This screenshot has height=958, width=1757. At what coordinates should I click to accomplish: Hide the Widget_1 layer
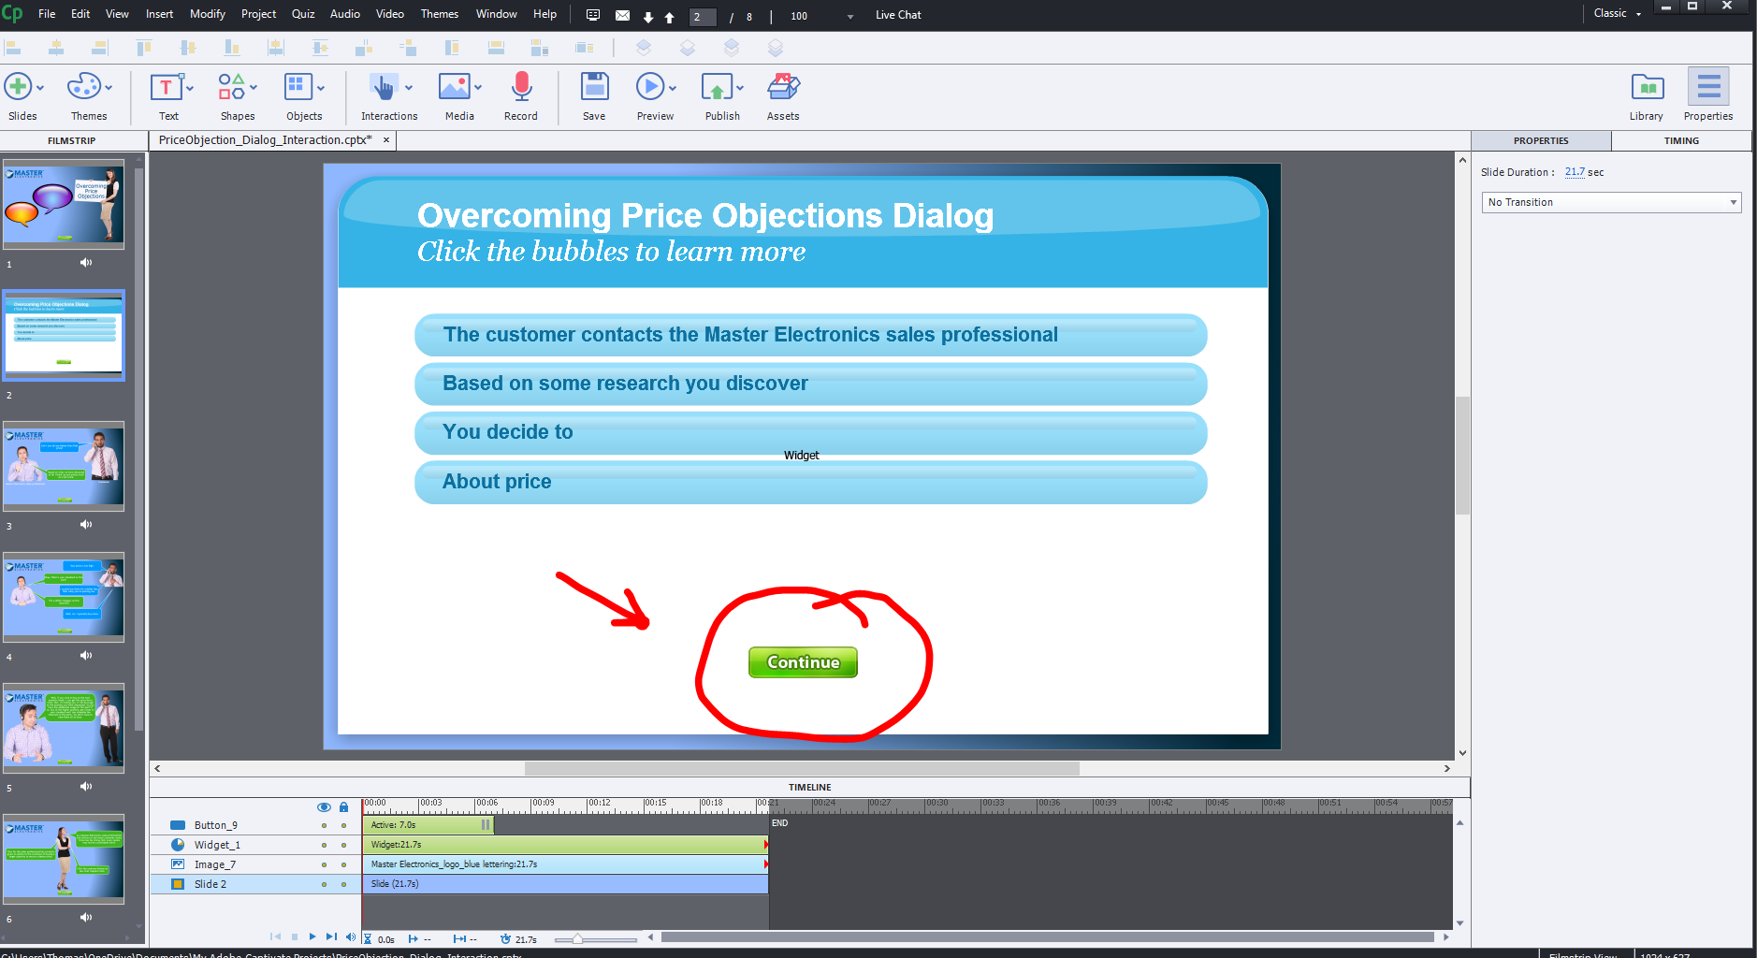pyautogui.click(x=324, y=845)
